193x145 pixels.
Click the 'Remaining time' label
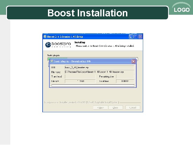point(106,77)
